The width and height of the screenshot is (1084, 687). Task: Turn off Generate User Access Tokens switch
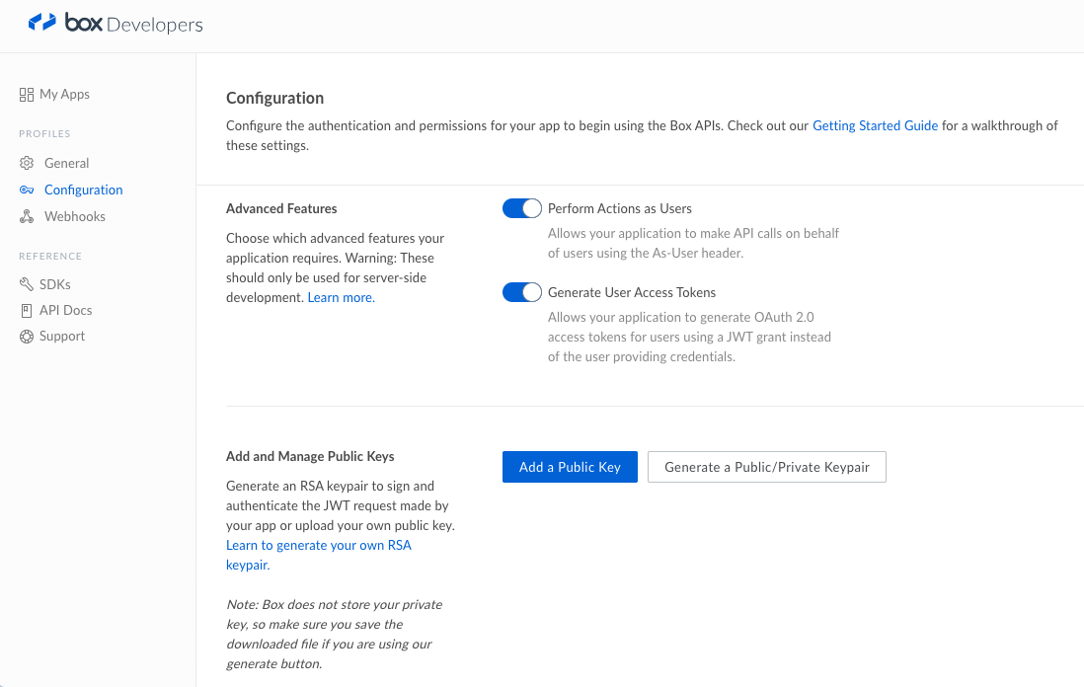click(522, 292)
